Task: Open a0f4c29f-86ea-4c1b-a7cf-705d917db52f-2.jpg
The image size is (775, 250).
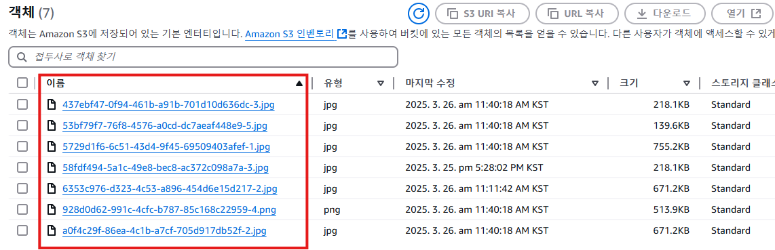Action: [165, 230]
